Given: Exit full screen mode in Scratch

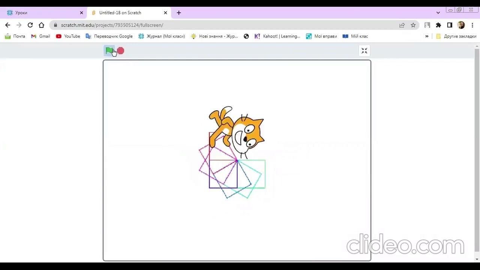Looking at the screenshot, I should point(364,51).
